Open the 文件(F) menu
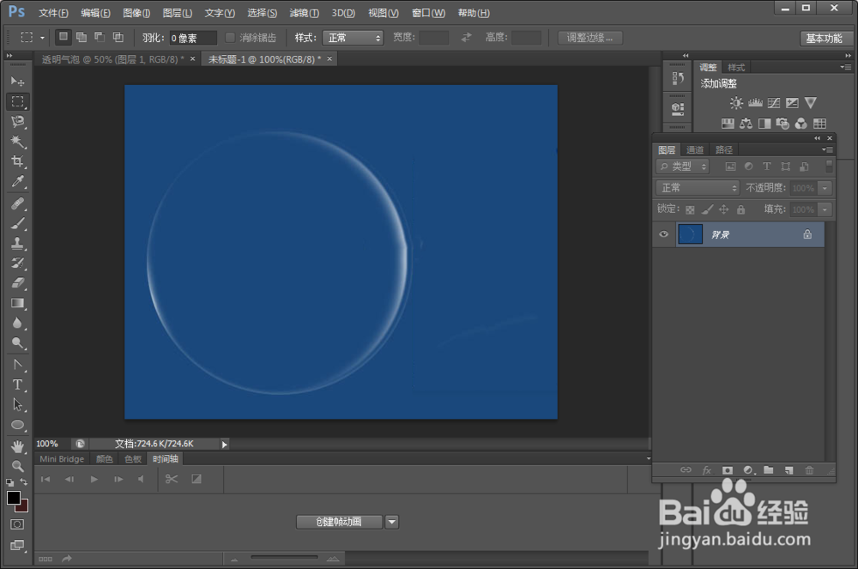858x569 pixels. pos(53,13)
